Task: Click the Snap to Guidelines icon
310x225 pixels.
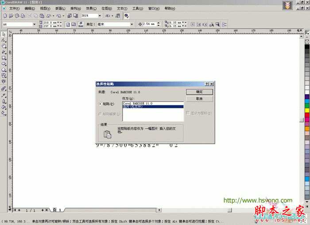Action: (x=199, y=24)
